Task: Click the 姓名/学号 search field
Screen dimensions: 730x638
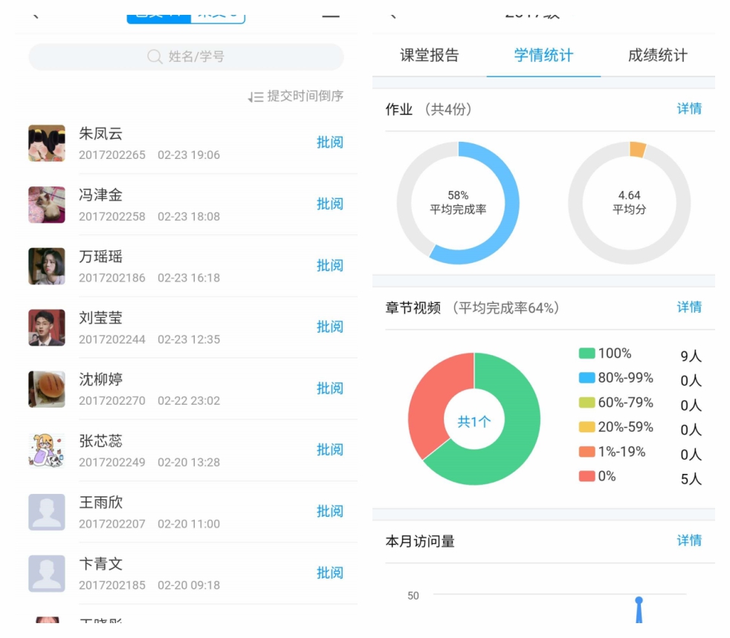Action: 186,57
